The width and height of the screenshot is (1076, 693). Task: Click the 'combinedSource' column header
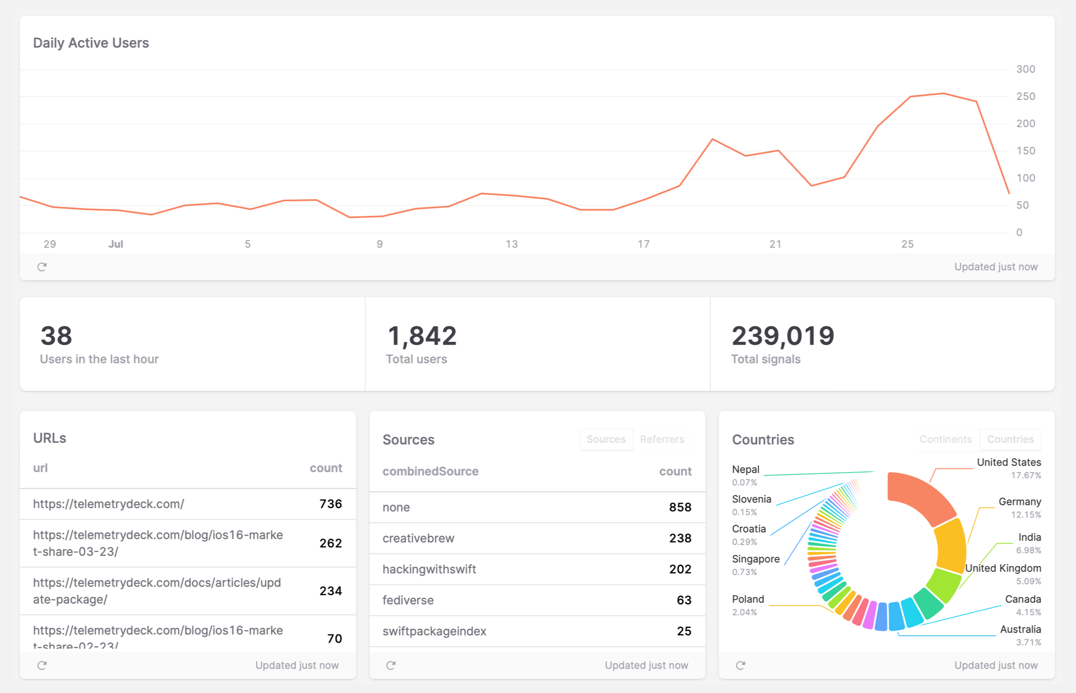point(430,471)
